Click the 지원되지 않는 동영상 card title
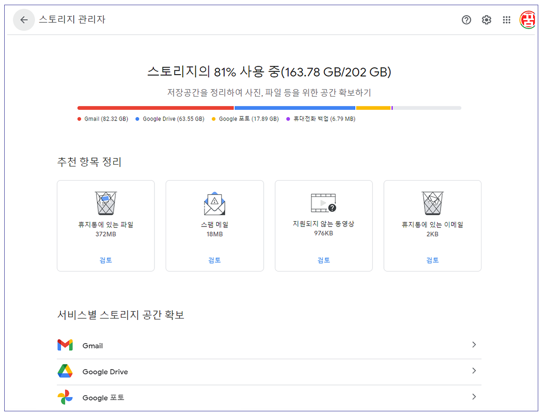This screenshot has width=542, height=416. [x=323, y=224]
